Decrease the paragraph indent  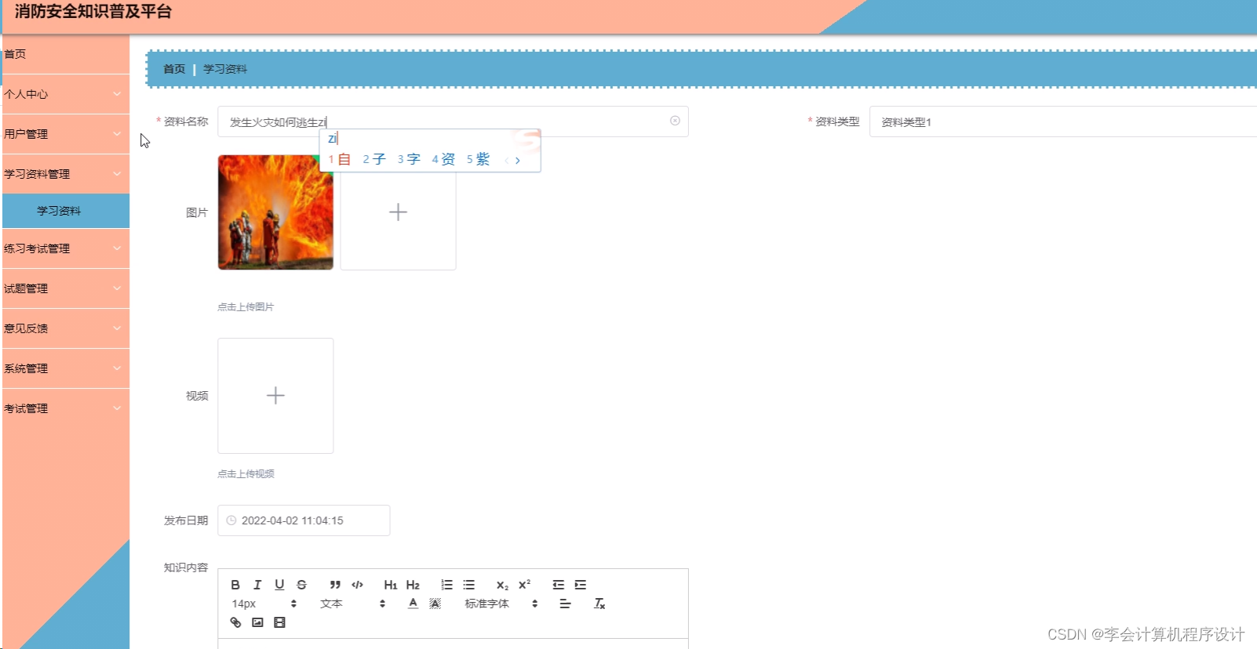(x=558, y=585)
